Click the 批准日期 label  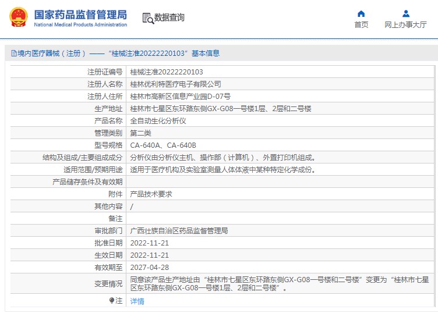pos(108,243)
